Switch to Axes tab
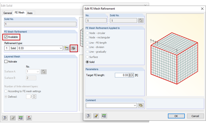 tap(30, 13)
